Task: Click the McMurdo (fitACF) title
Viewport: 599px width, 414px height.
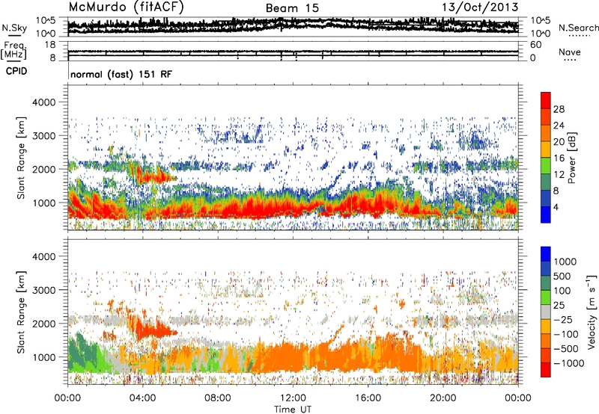Action: pos(126,7)
